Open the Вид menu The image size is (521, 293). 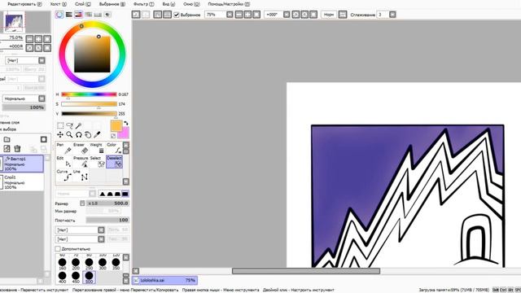point(169,4)
